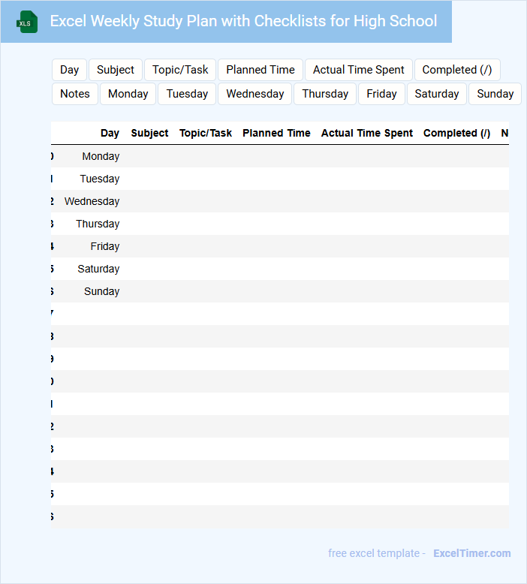Click the green XLS file icon
This screenshot has height=584, width=527.
27,22
